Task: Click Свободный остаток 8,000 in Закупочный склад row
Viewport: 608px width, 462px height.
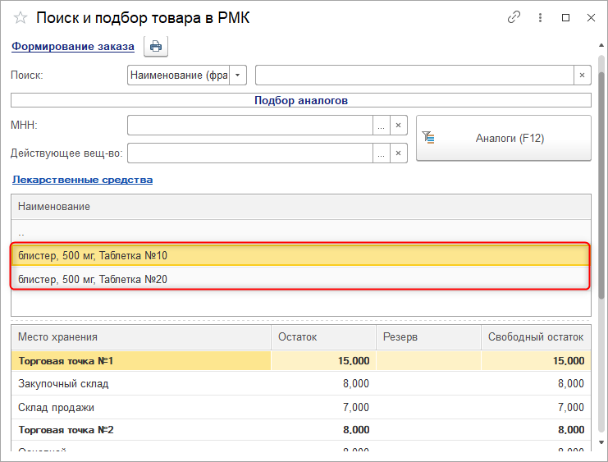Action: (x=571, y=384)
